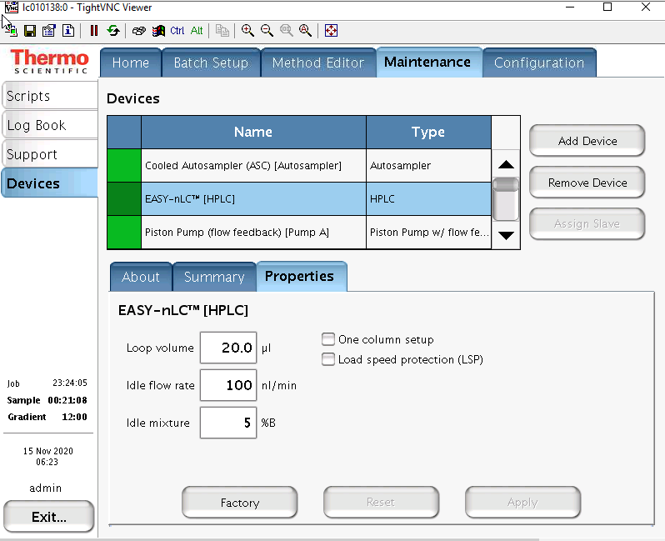Image resolution: width=665 pixels, height=541 pixels.
Task: Click the Gradient time 12:00
Action: point(75,417)
